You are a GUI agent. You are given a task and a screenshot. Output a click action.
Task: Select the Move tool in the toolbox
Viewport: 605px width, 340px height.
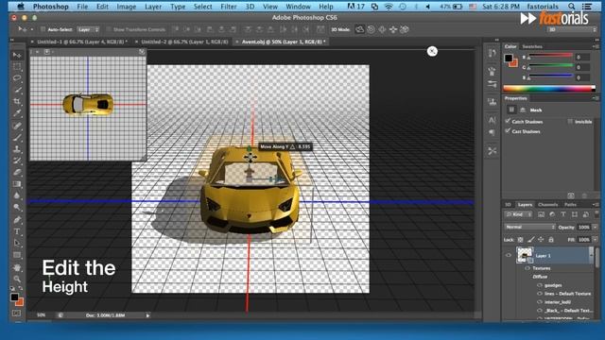17,55
